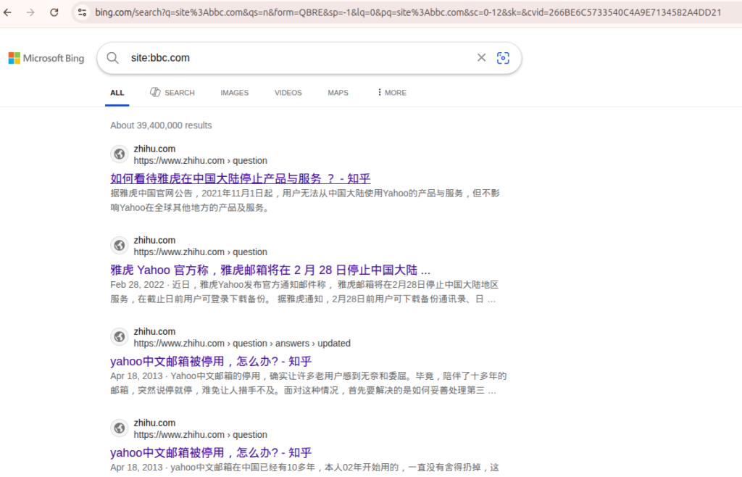Screen dimensions: 742x477
Task: Click the magnifying glass search icon
Action: pyautogui.click(x=113, y=58)
